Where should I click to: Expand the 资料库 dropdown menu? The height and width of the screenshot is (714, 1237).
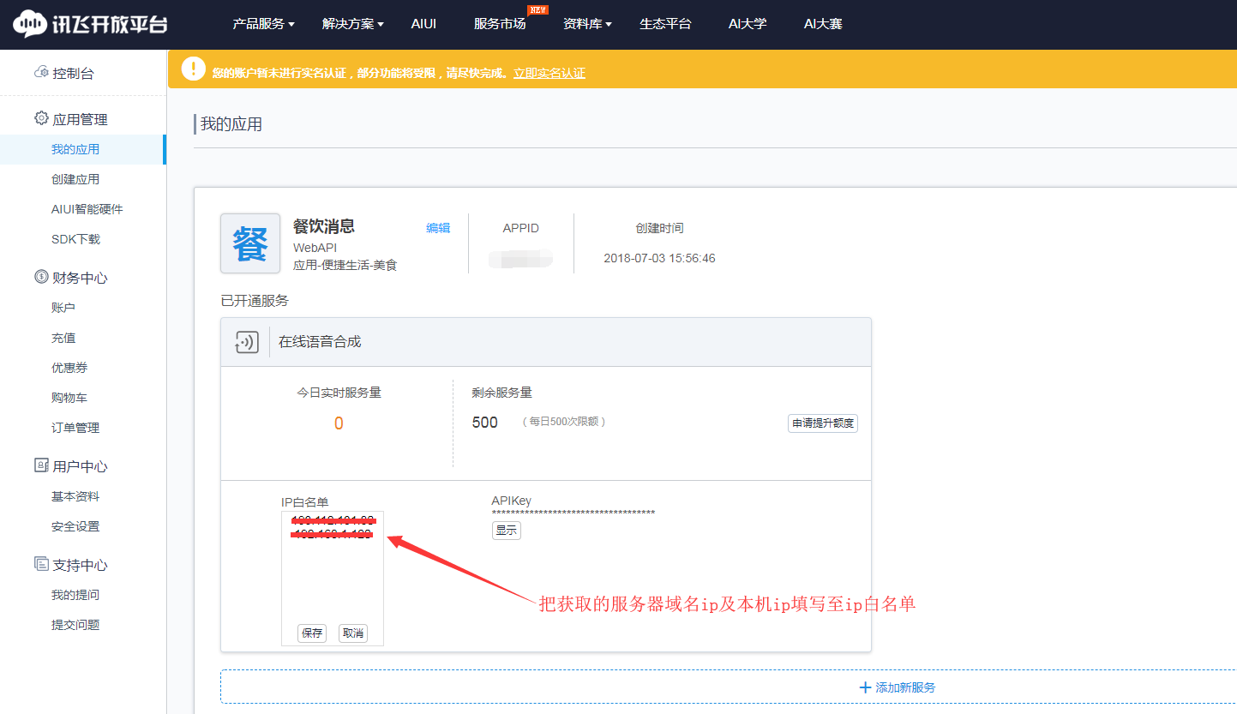point(587,24)
